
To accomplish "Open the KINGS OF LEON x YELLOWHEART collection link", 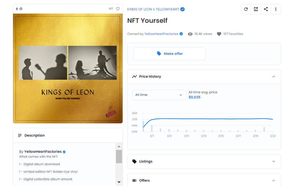I will [x=153, y=9].
